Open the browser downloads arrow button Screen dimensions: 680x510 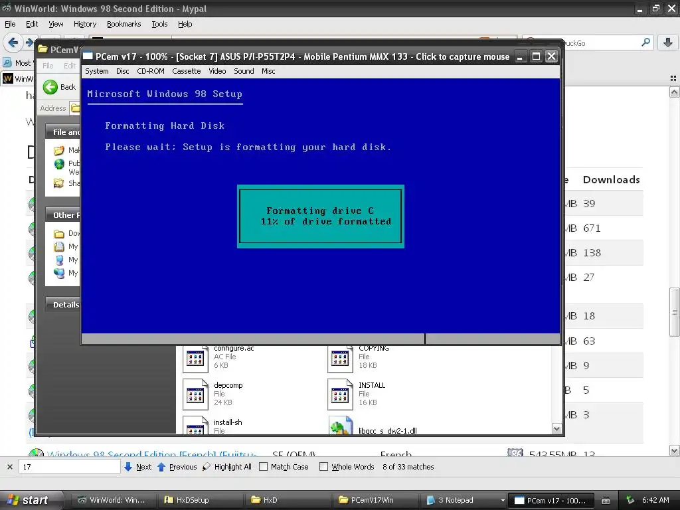click(668, 42)
